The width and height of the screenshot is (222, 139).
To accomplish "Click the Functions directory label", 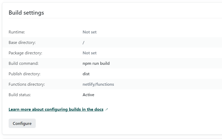I will pos(27,84).
